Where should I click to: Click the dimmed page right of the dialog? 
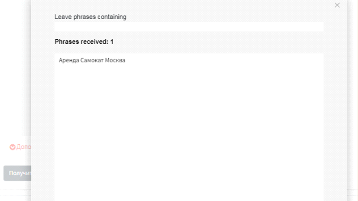tap(352, 89)
